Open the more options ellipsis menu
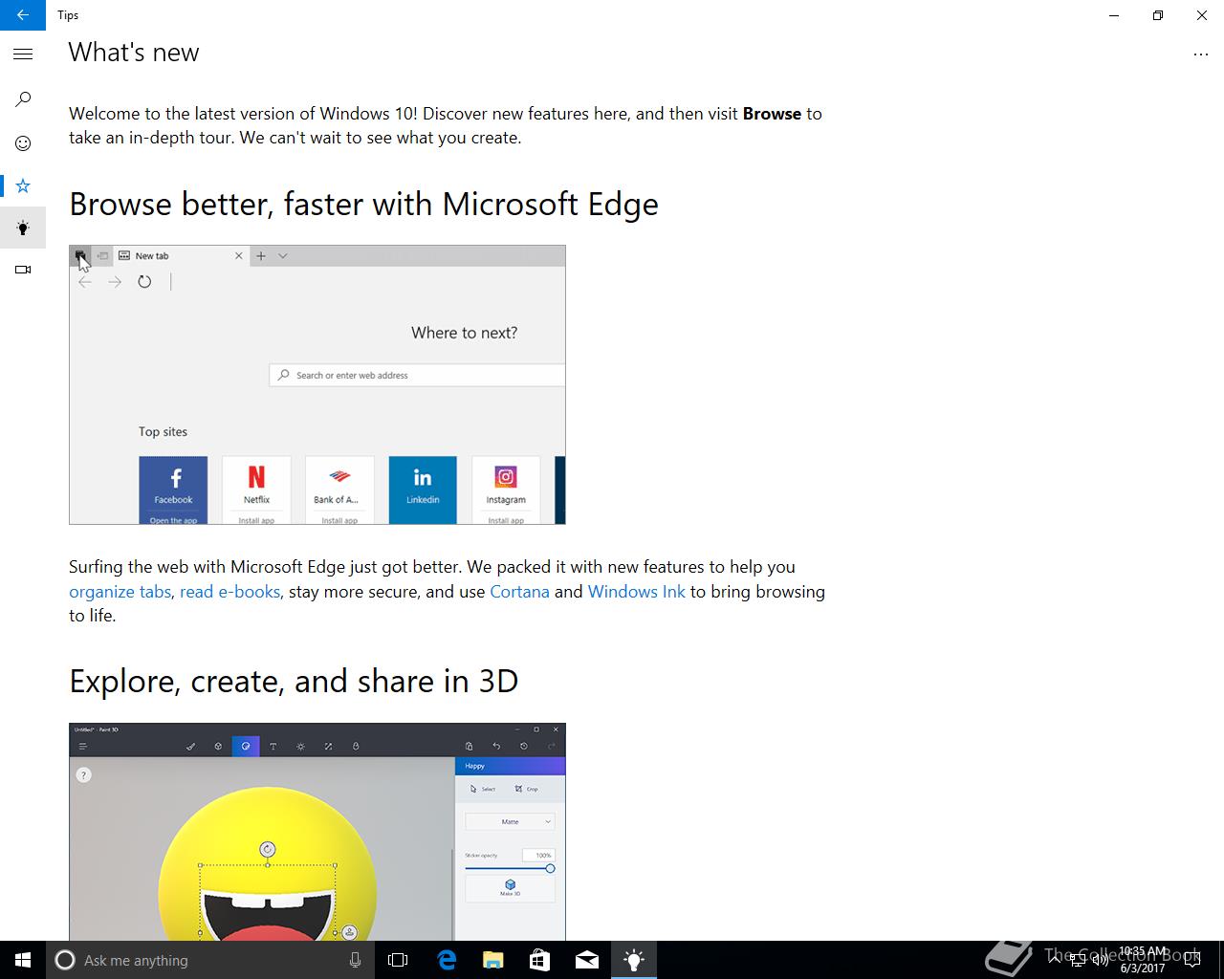The width and height of the screenshot is (1224, 979). coord(1201,54)
